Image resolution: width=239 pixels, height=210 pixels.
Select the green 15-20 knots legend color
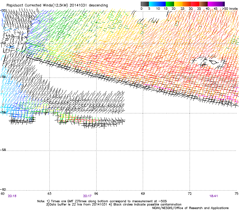(x=170, y=4)
